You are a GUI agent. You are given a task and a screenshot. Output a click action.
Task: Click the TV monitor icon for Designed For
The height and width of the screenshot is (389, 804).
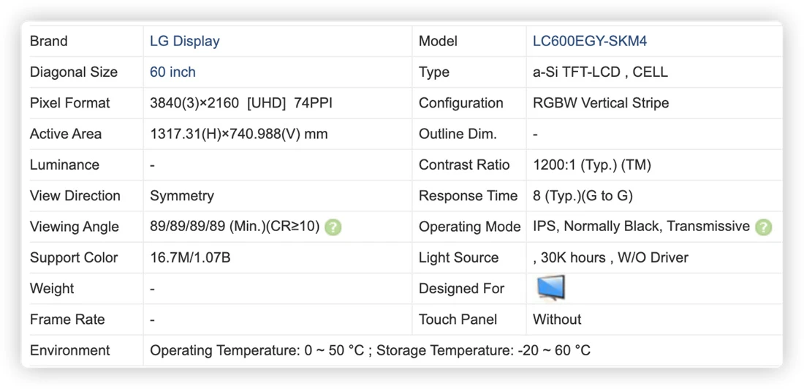550,288
